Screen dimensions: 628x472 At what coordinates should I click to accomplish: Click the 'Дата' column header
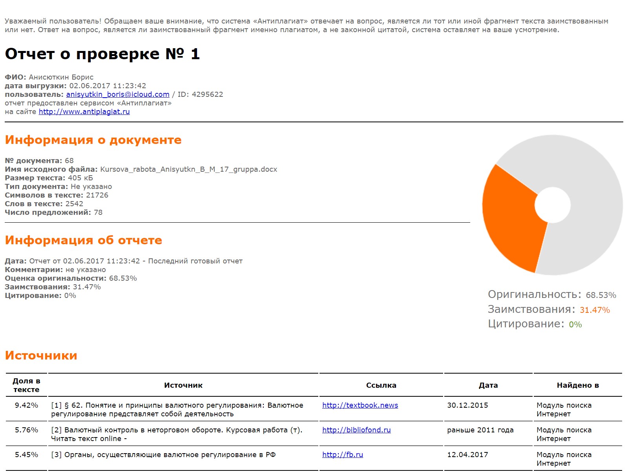point(488,385)
